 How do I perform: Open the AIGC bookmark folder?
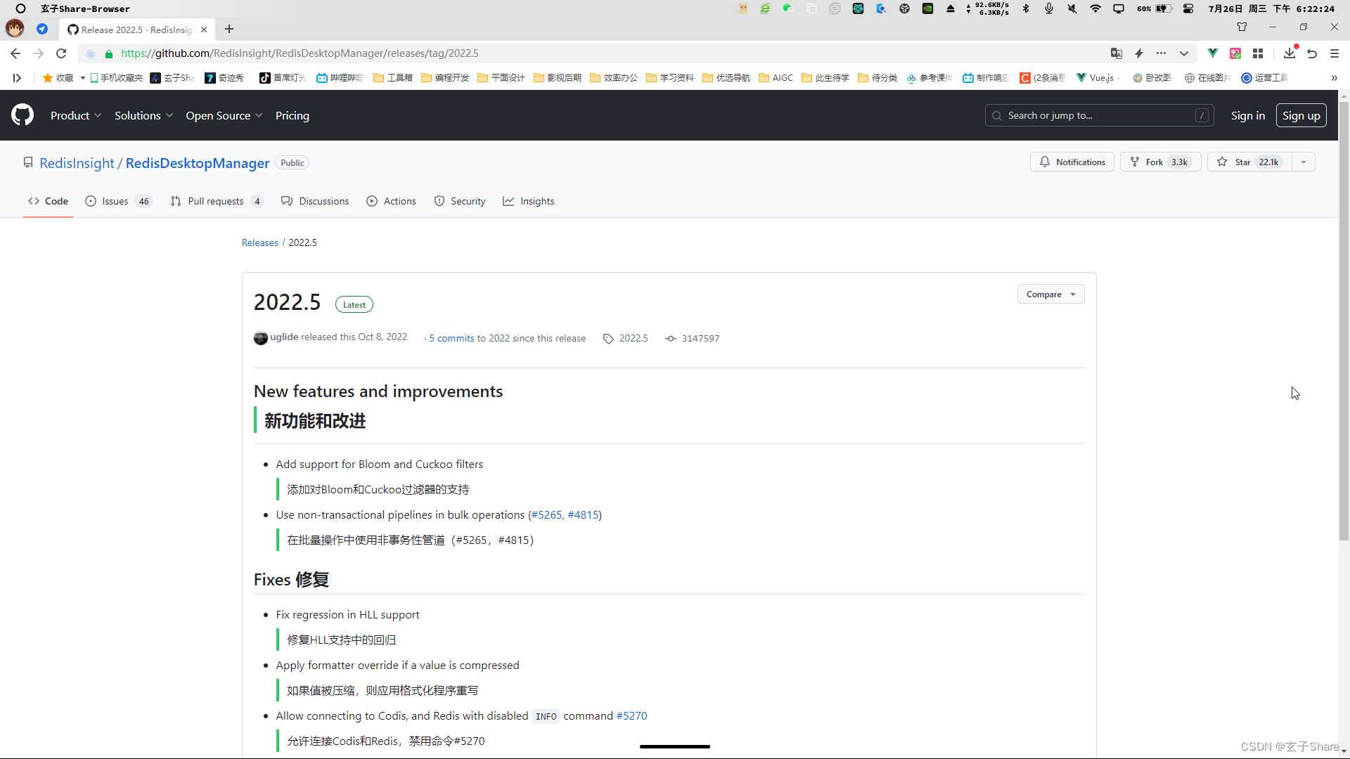coord(776,78)
